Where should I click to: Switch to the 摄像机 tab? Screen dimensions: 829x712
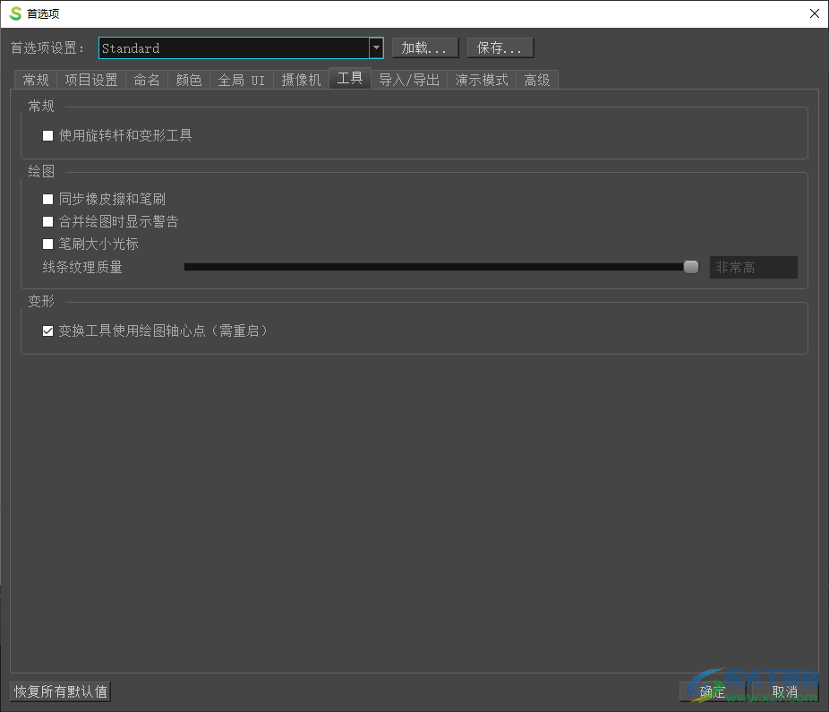[x=302, y=80]
